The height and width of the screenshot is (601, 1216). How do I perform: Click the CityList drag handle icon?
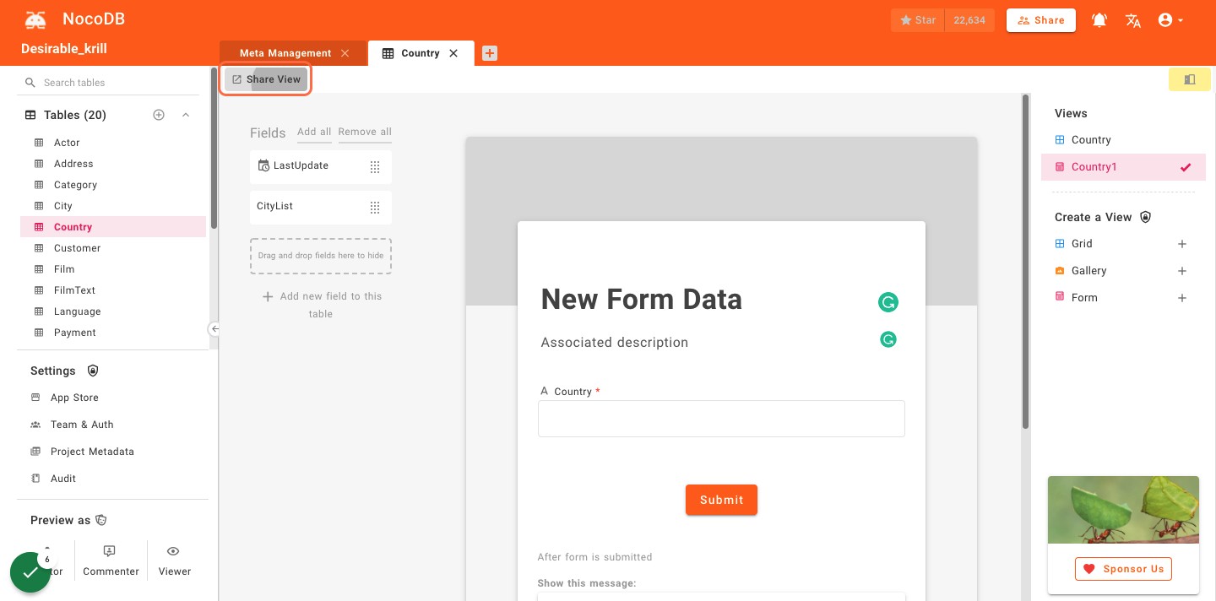pyautogui.click(x=375, y=208)
